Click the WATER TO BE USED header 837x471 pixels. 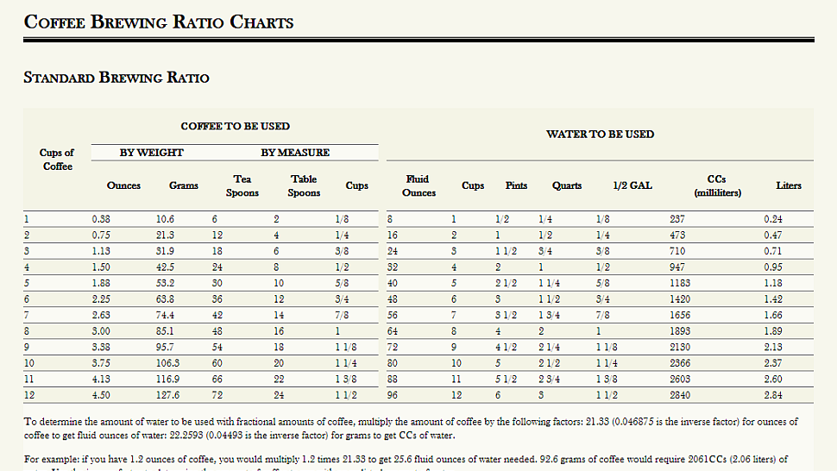[x=600, y=134]
